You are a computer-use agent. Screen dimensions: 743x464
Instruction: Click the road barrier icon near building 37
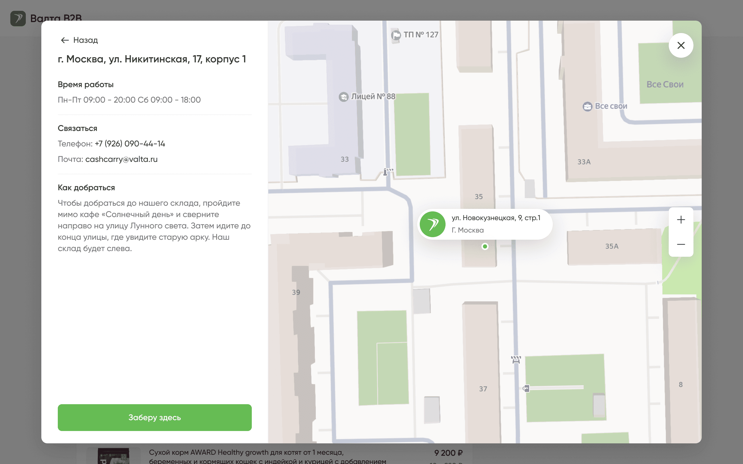click(x=516, y=359)
